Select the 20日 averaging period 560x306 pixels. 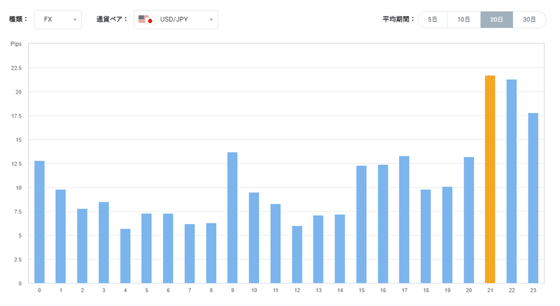497,20
